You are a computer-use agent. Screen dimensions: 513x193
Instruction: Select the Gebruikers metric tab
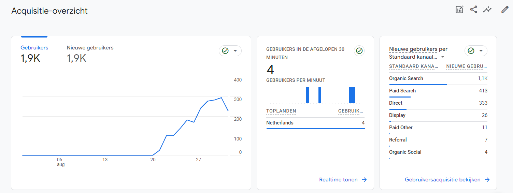coord(34,48)
